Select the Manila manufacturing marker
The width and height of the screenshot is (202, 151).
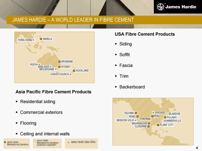[41, 39]
